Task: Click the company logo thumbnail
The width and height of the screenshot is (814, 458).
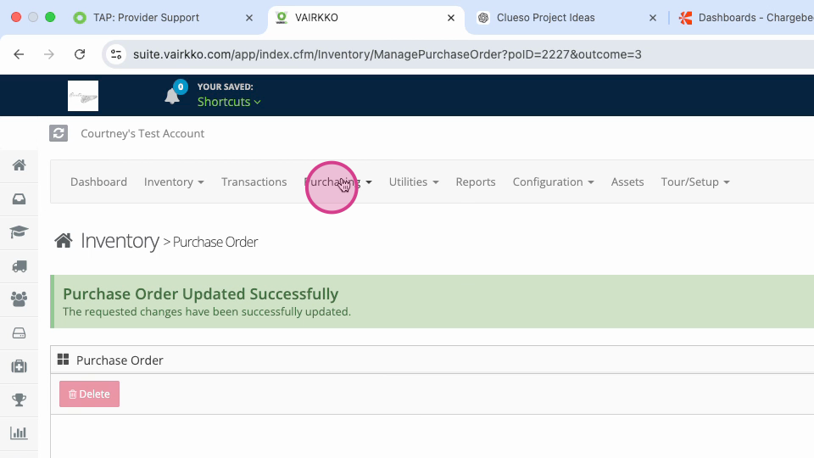Action: (x=83, y=96)
